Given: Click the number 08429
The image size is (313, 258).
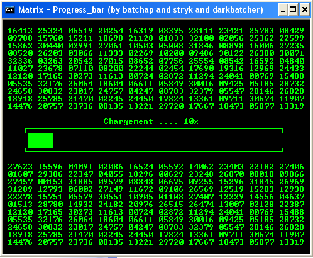Looking at the screenshot, I should point(292,31).
